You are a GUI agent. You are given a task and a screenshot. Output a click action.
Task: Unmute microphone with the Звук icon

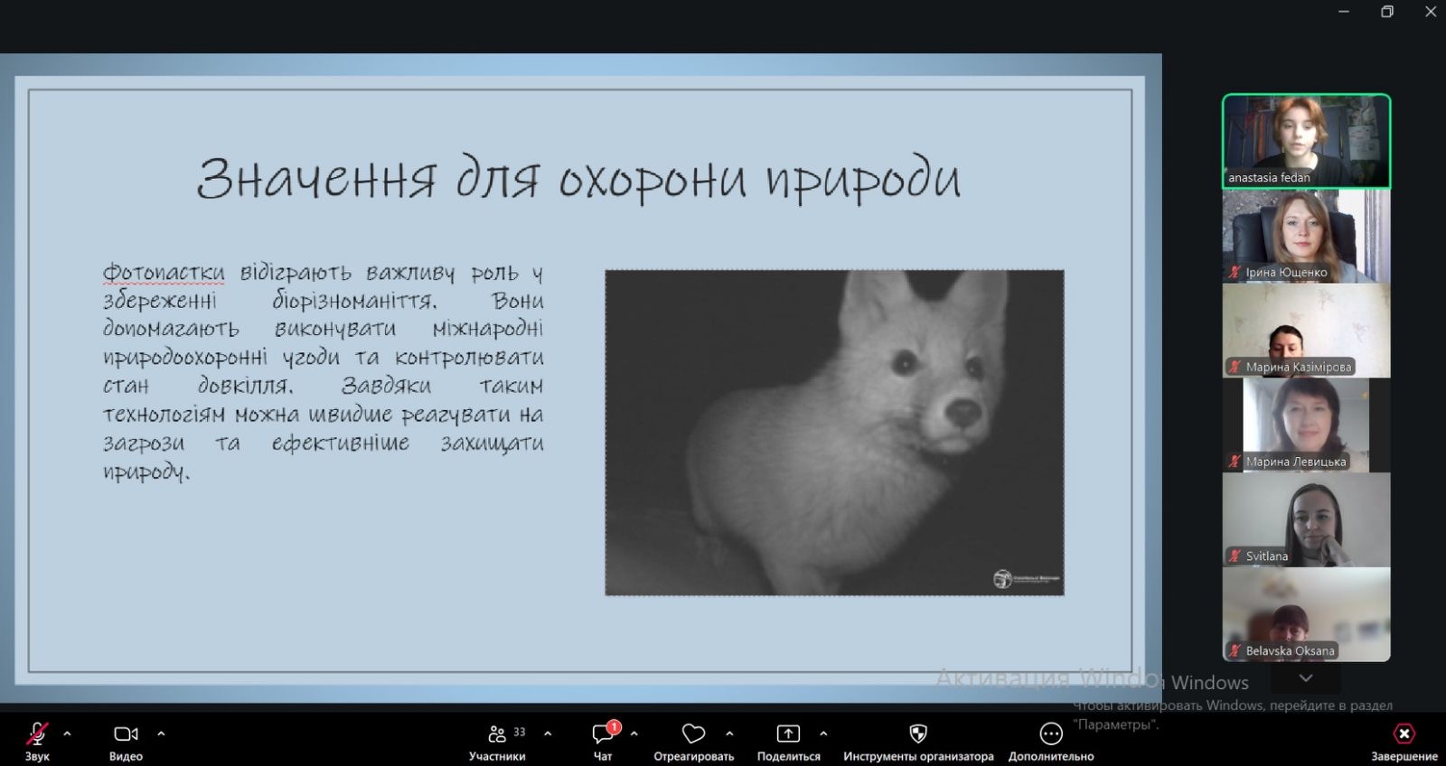pyautogui.click(x=37, y=734)
